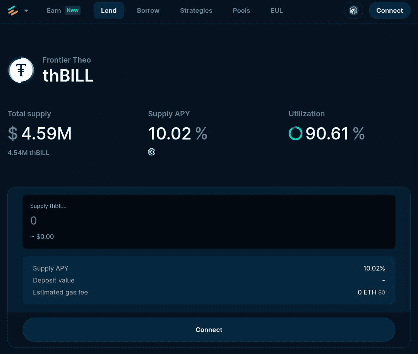Open the Earn tab

54,10
